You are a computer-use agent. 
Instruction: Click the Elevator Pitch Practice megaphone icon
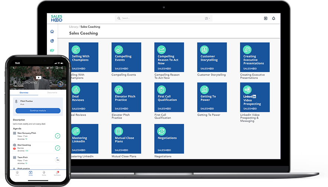[x=118, y=90]
